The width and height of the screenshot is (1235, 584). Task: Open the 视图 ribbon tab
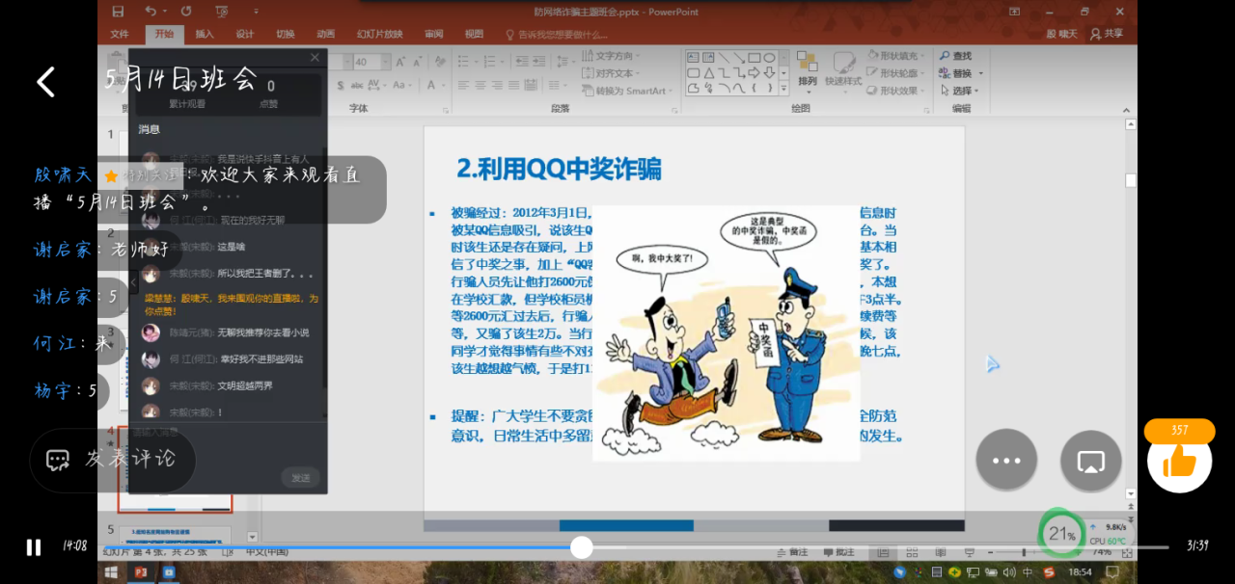point(474,34)
